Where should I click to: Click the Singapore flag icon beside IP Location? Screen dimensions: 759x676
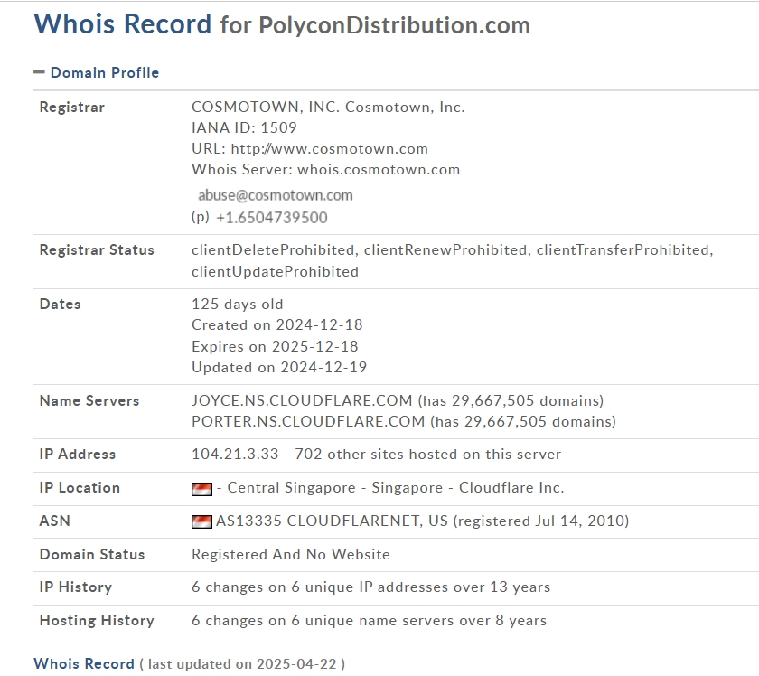tap(201, 489)
